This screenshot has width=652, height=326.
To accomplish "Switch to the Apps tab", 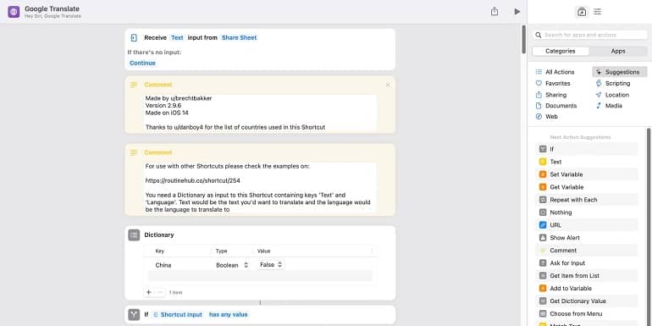I will (618, 51).
